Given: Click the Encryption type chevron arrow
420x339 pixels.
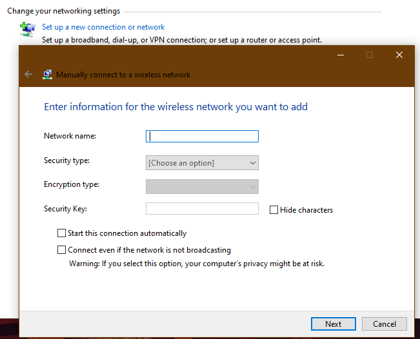Looking at the screenshot, I should [x=252, y=186].
